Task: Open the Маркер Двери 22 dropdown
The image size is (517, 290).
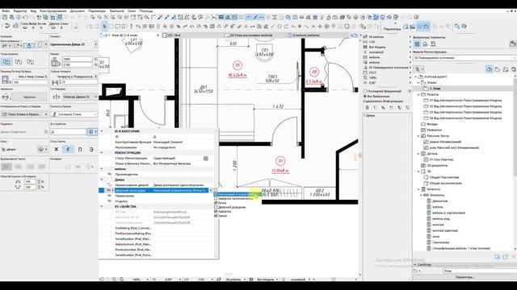Action: [x=79, y=97]
